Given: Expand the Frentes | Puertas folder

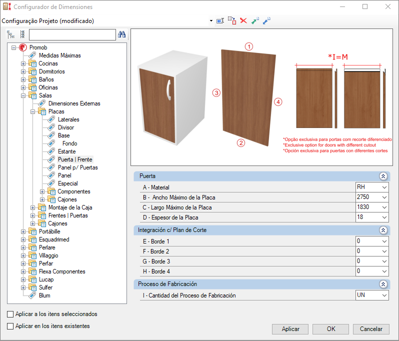Looking at the screenshot, I should (32, 216).
